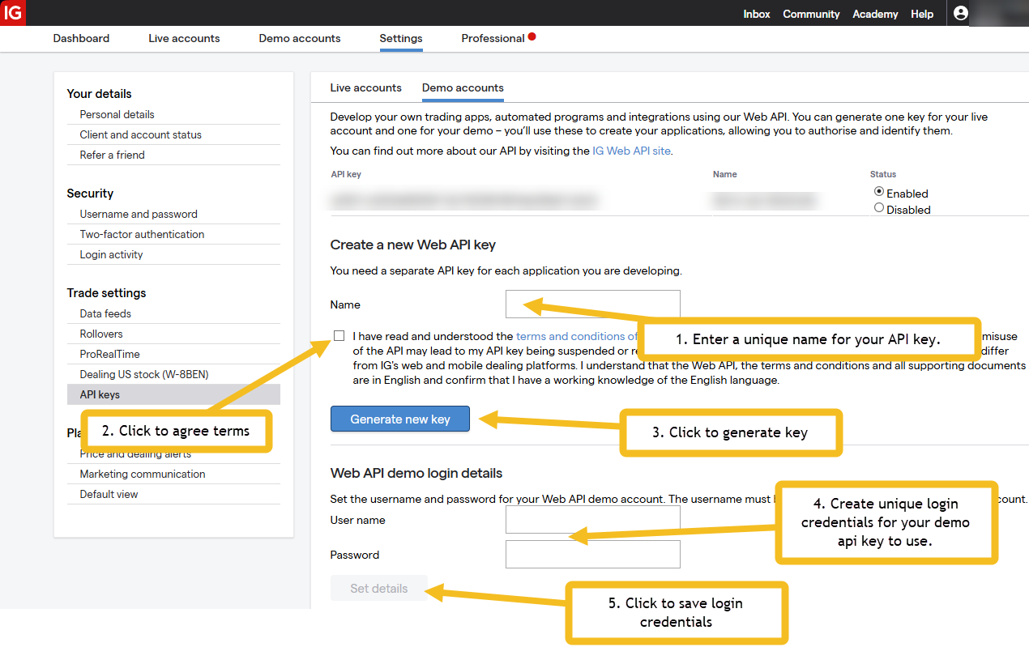This screenshot has width=1029, height=647.
Task: Open the IG Web API site link
Action: coord(631,151)
